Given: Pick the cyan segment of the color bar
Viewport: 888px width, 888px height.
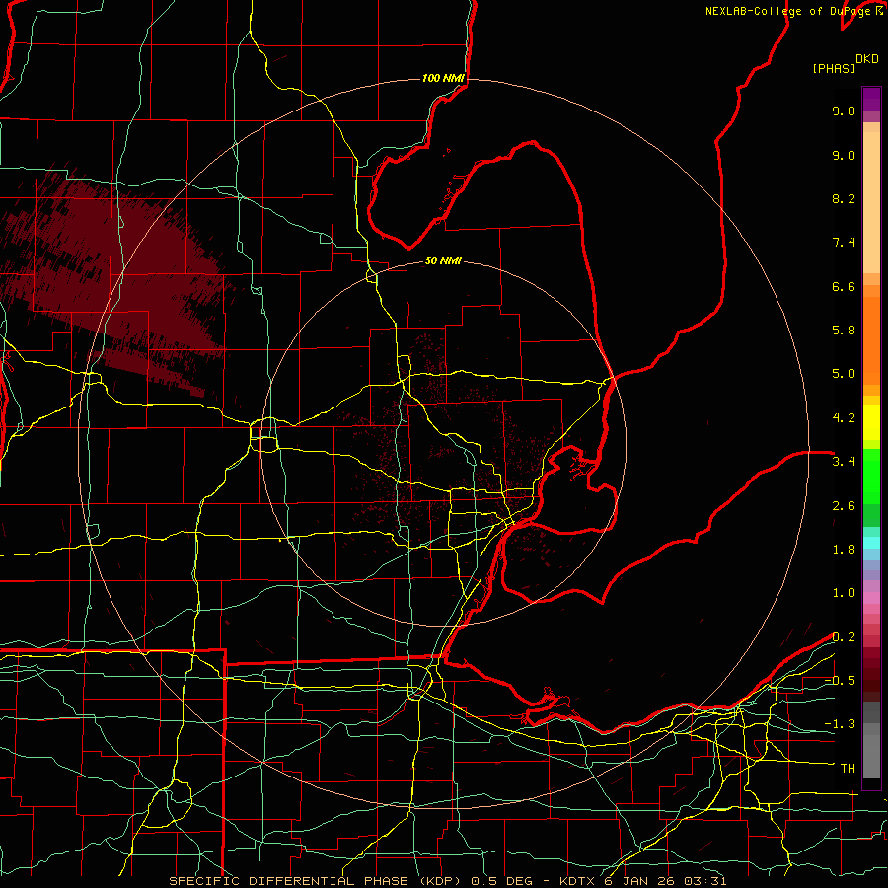Looking at the screenshot, I should click(871, 543).
